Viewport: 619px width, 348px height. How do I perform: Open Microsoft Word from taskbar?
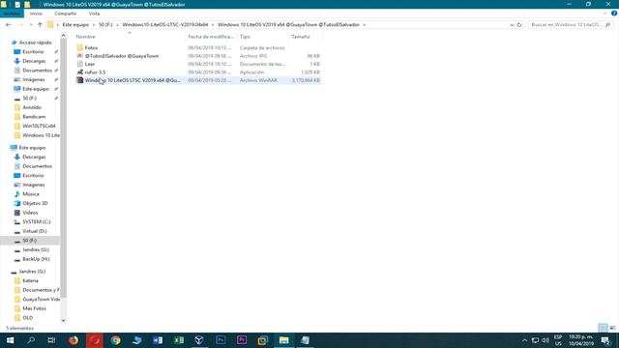point(158,340)
